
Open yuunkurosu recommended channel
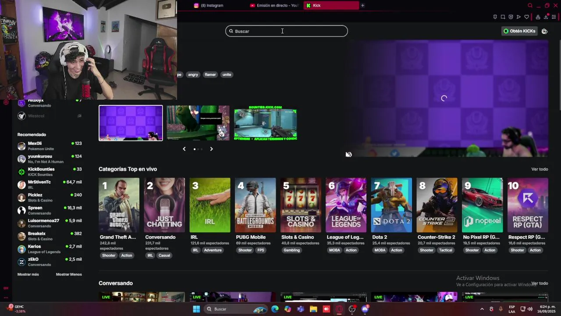point(50,159)
